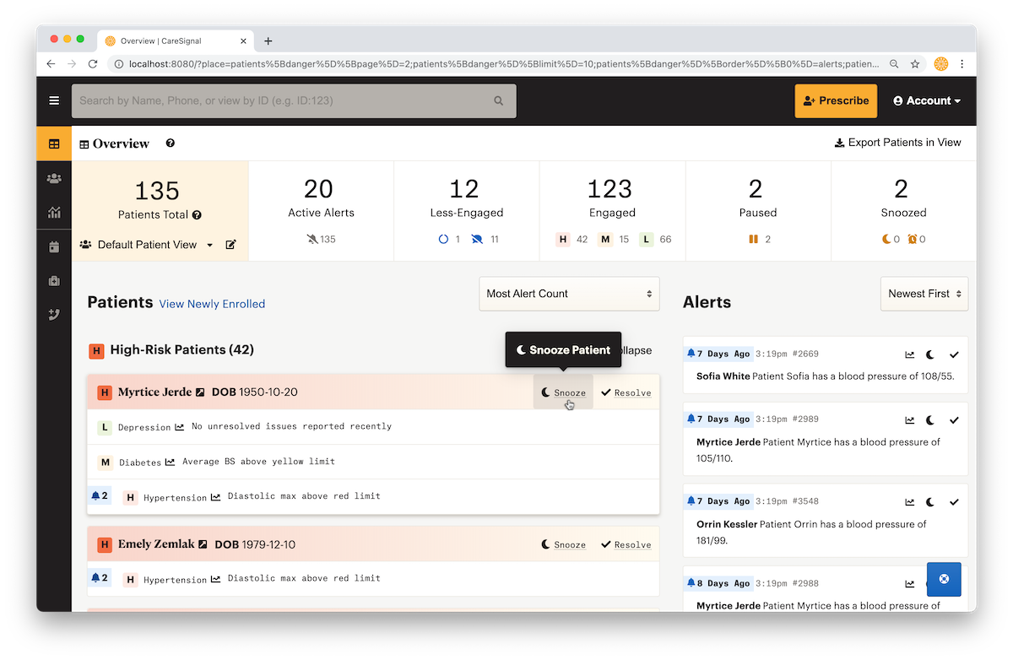1013x660 pixels.
Task: Click into the patient search field
Action: (294, 100)
